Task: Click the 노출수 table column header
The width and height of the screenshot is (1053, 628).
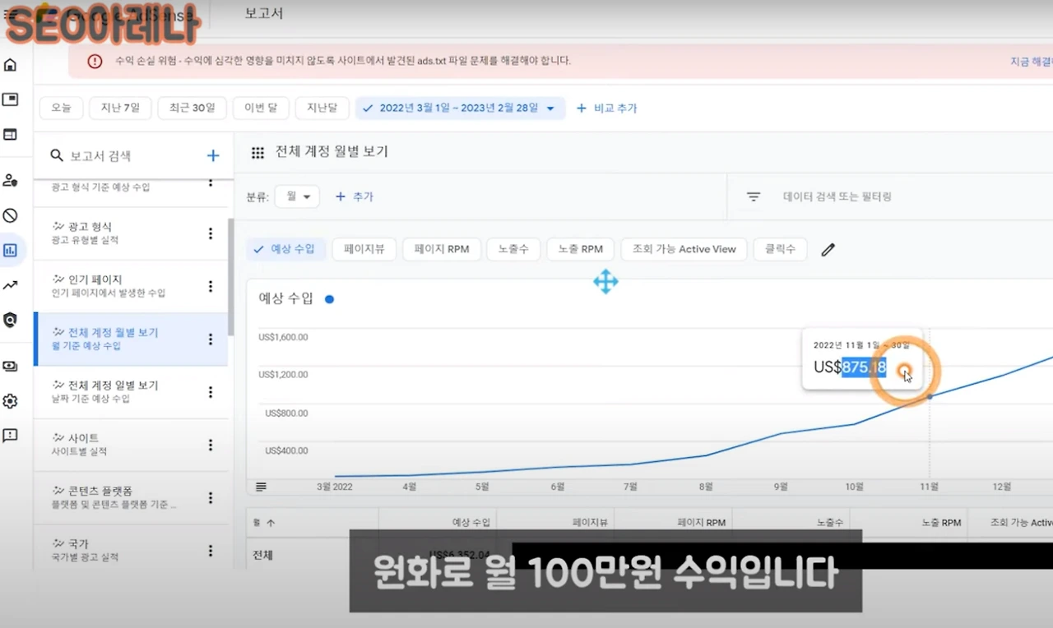Action: tap(829, 522)
